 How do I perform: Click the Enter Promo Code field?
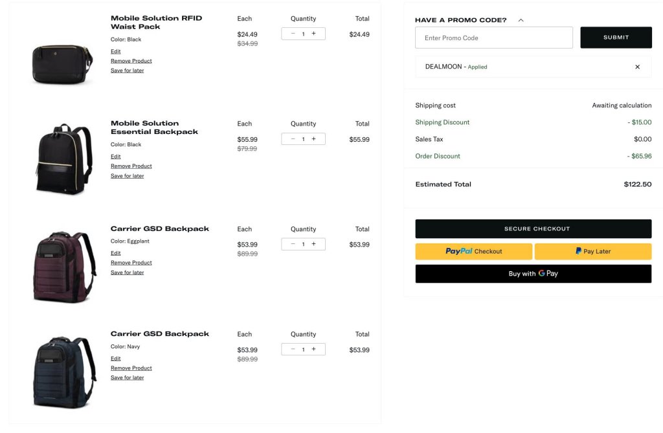[493, 38]
